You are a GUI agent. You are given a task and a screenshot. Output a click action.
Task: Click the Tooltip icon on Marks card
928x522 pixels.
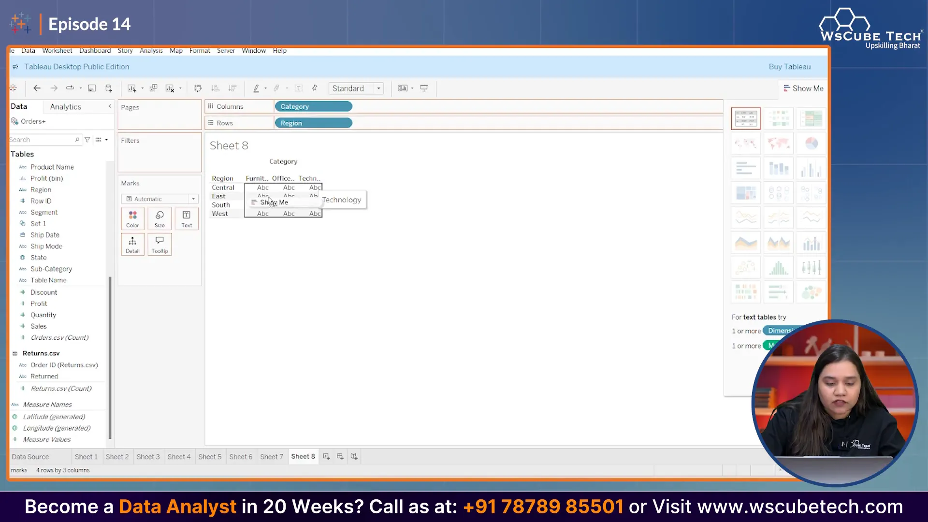pyautogui.click(x=159, y=245)
